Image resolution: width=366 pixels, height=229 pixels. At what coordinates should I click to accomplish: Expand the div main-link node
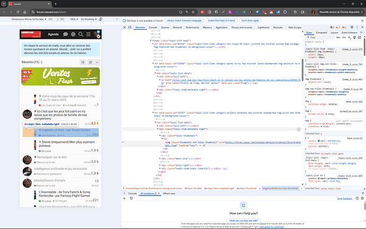(160, 158)
